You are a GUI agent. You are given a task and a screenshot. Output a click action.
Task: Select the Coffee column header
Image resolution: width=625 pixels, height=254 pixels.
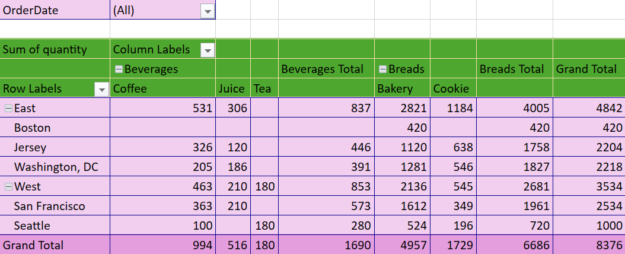pos(130,89)
